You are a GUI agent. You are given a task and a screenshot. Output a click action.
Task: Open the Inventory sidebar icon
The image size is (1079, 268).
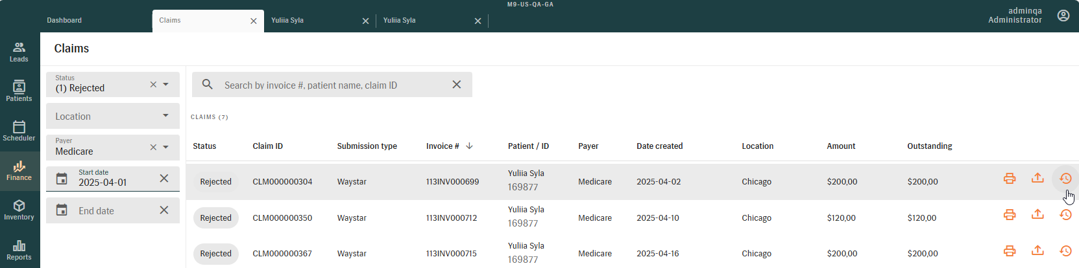19,210
